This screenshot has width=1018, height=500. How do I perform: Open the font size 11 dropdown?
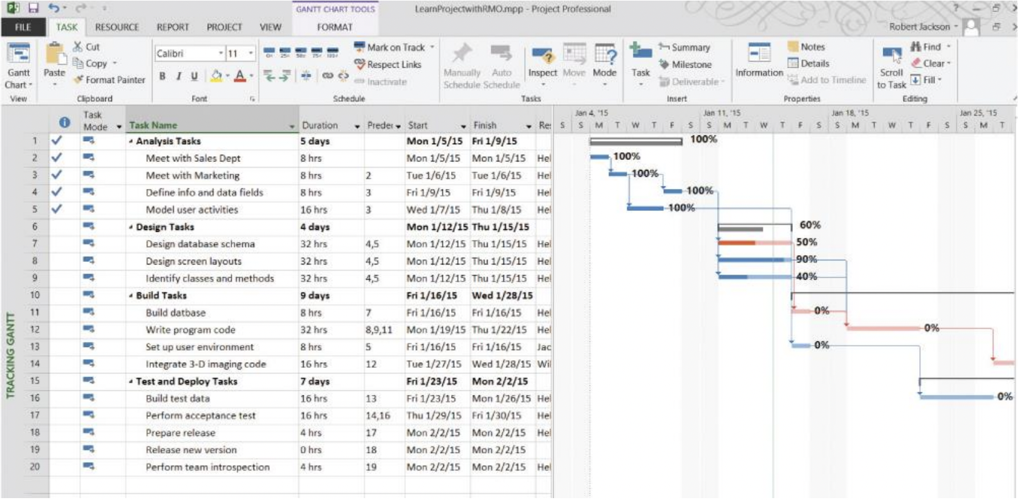tap(250, 54)
